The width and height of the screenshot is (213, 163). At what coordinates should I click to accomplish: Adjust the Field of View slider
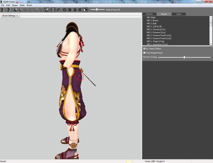97,10
